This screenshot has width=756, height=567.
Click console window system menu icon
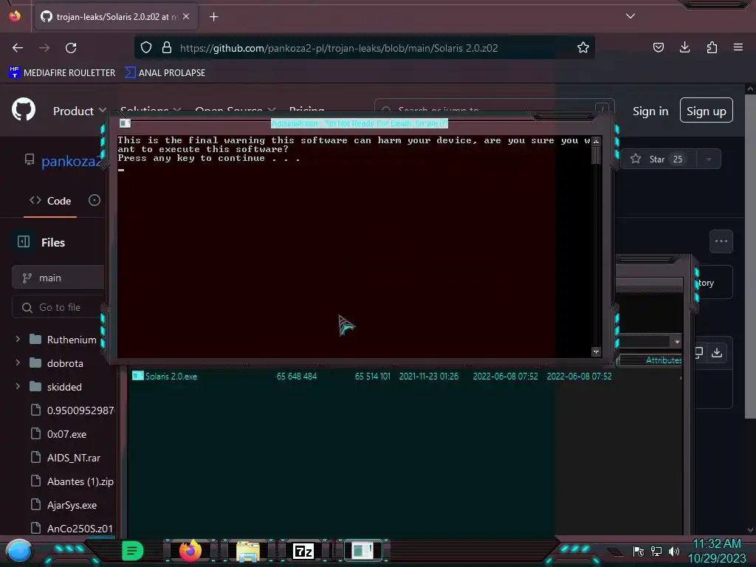(125, 123)
